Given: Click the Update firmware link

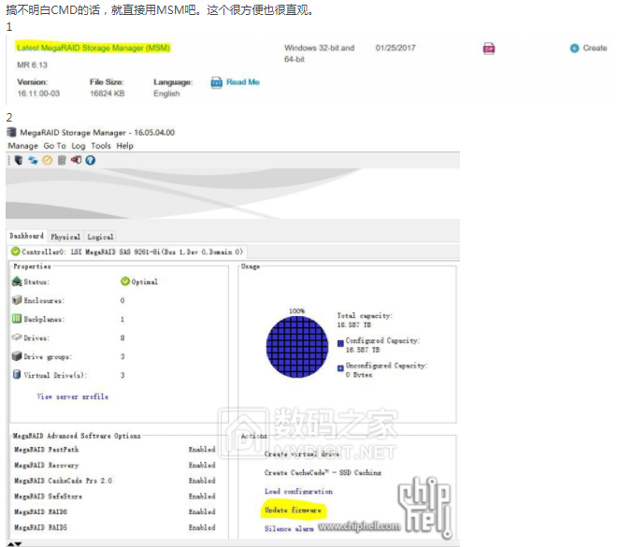Looking at the screenshot, I should point(293,510).
